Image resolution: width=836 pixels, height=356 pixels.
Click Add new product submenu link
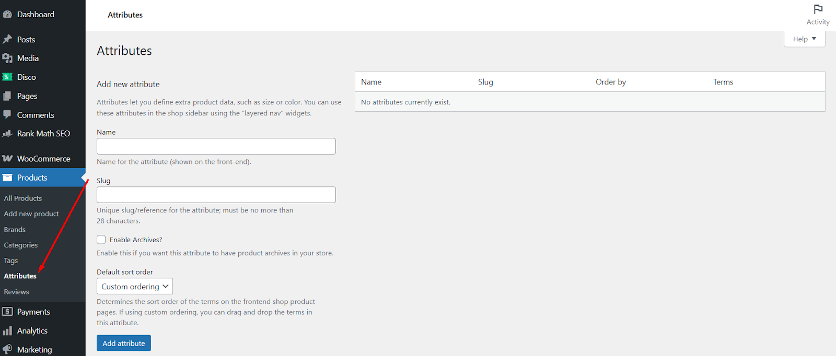pos(31,214)
